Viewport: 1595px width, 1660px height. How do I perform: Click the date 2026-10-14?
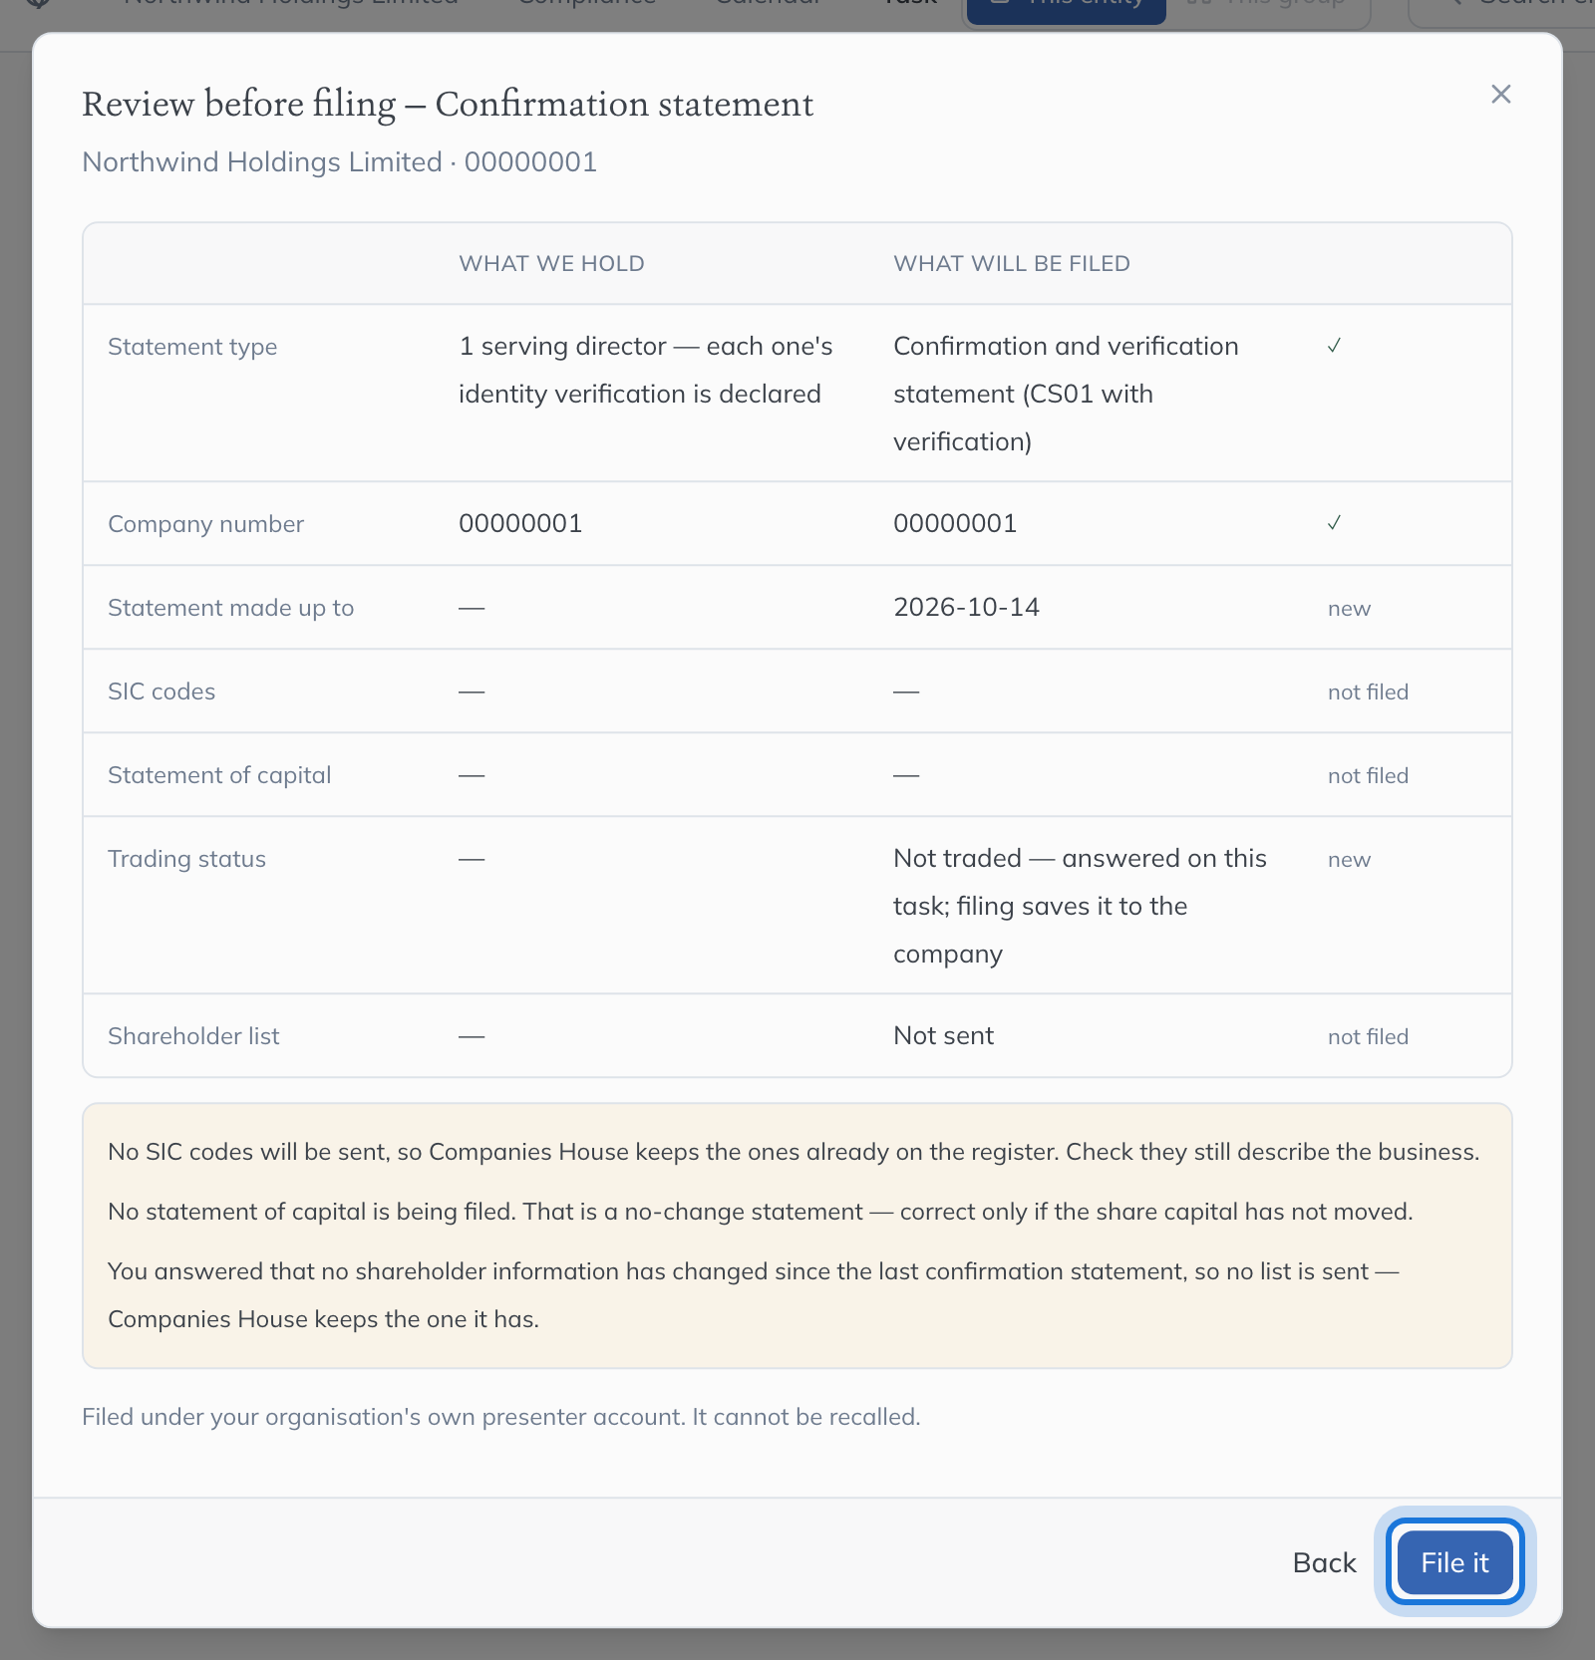tap(966, 607)
